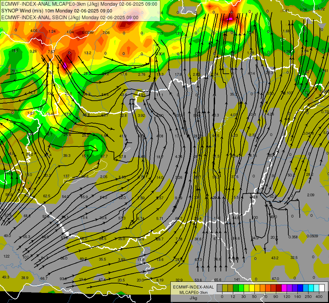Screen dimensions: 329x303
Task: Pick the white swatch ending the legend
Action: [x=322, y=288]
